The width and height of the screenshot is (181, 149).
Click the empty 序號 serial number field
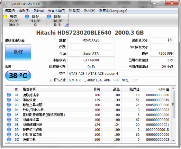click(91, 47)
